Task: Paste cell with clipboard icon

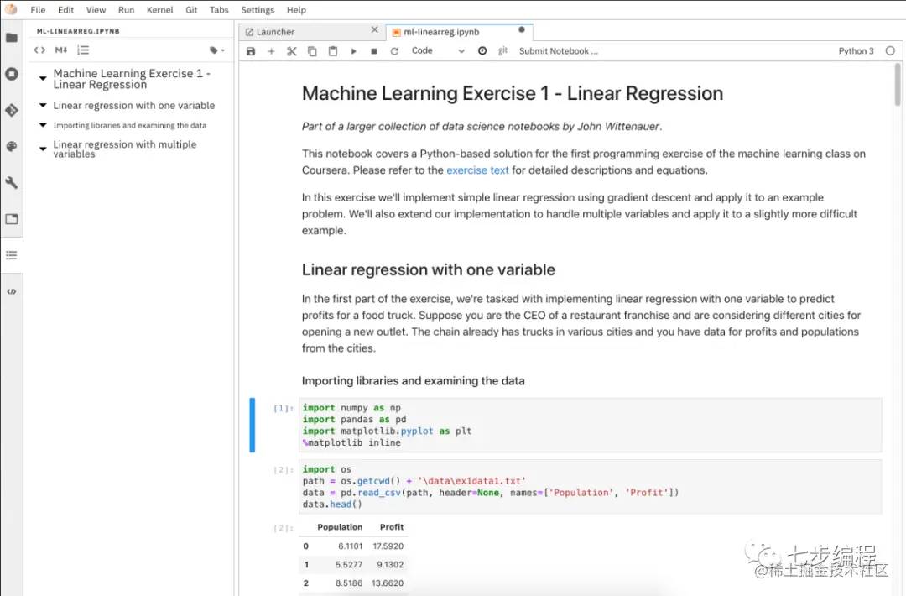Action: 333,51
